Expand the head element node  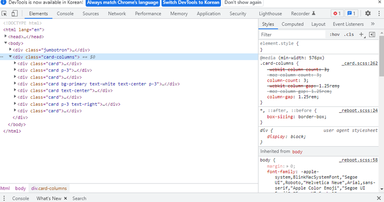click(x=6, y=36)
